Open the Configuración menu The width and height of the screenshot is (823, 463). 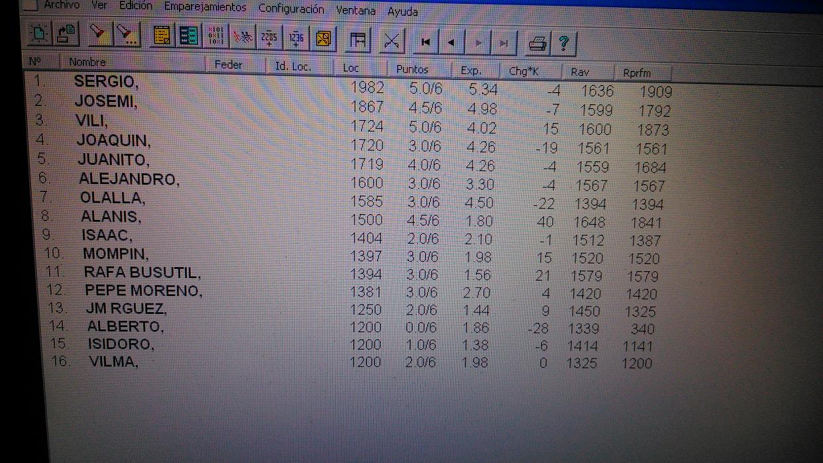click(291, 9)
